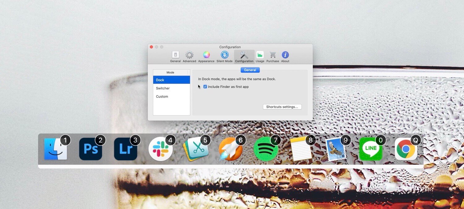Open the Mail stamp icon
This screenshot has width=464, height=209.
click(x=336, y=149)
